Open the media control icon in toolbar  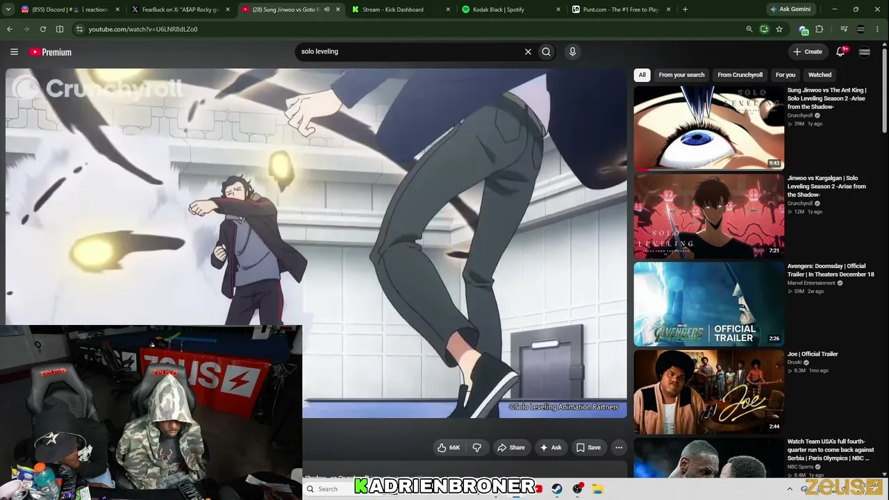pyautogui.click(x=844, y=29)
